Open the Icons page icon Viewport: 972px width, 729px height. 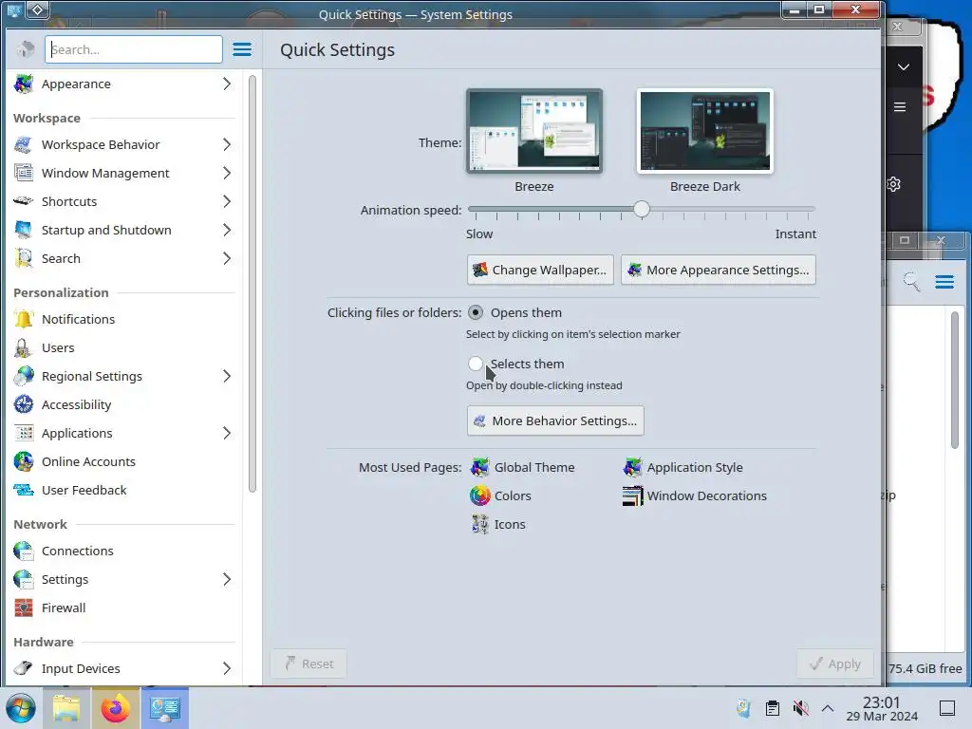479,524
